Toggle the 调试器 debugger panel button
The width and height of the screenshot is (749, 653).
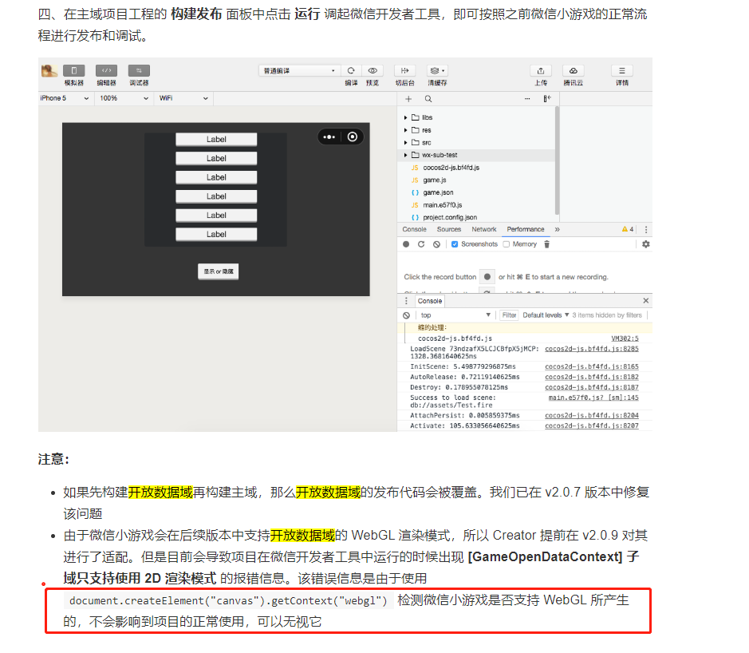139,71
